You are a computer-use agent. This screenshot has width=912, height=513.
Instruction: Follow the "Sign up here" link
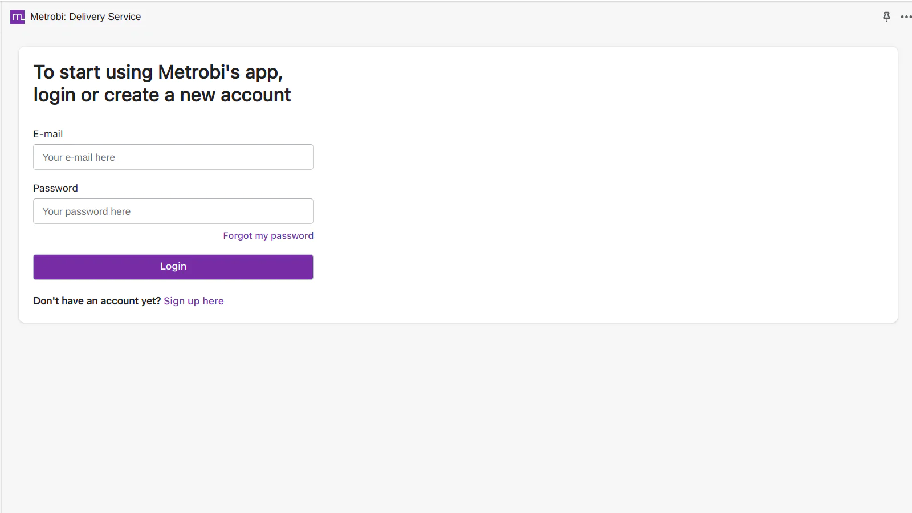(194, 301)
